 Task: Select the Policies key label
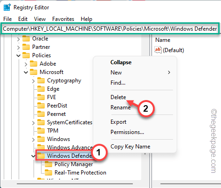[x=41, y=55]
